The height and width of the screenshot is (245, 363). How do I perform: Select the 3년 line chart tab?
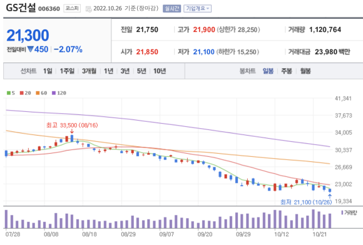[x=125, y=71]
